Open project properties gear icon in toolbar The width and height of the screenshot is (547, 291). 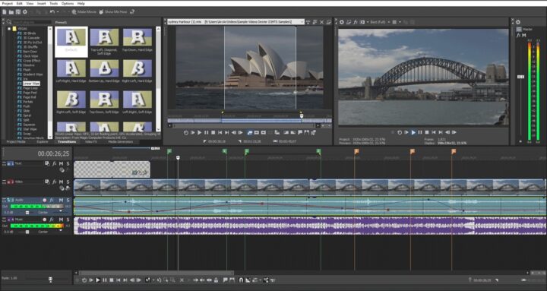coord(25,12)
